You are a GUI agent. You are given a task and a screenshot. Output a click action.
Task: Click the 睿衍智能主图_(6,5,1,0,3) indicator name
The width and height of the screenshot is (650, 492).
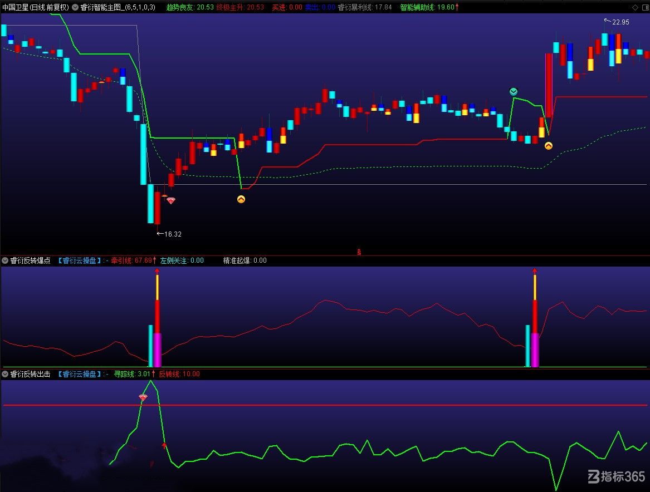pyautogui.click(x=118, y=7)
